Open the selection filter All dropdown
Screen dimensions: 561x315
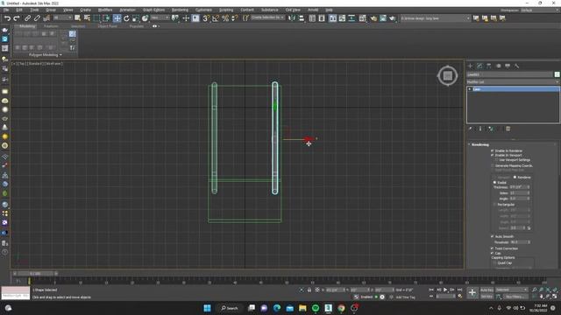click(62, 17)
